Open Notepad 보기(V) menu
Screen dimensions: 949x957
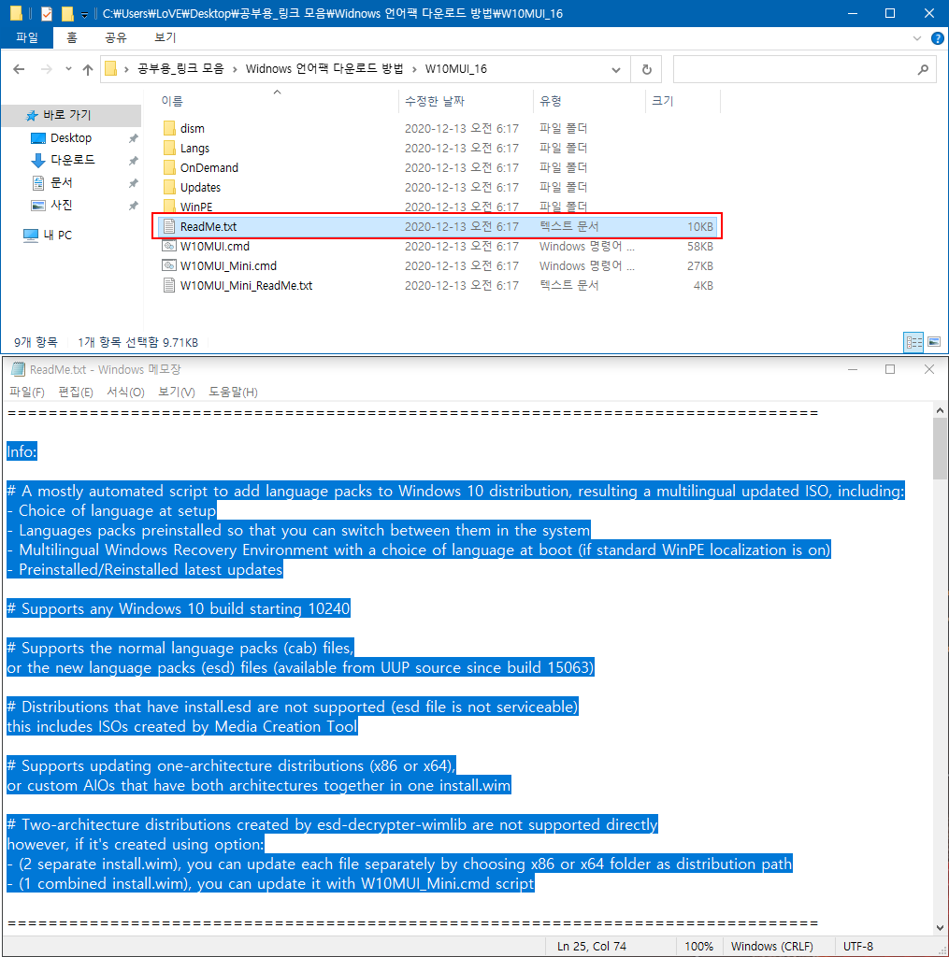(x=177, y=392)
